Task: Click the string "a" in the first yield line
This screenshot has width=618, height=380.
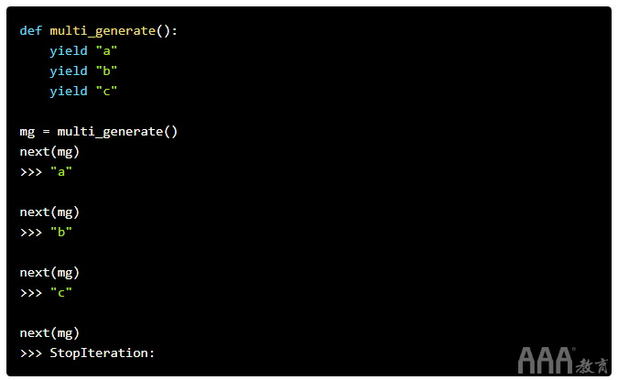Action: [106, 51]
